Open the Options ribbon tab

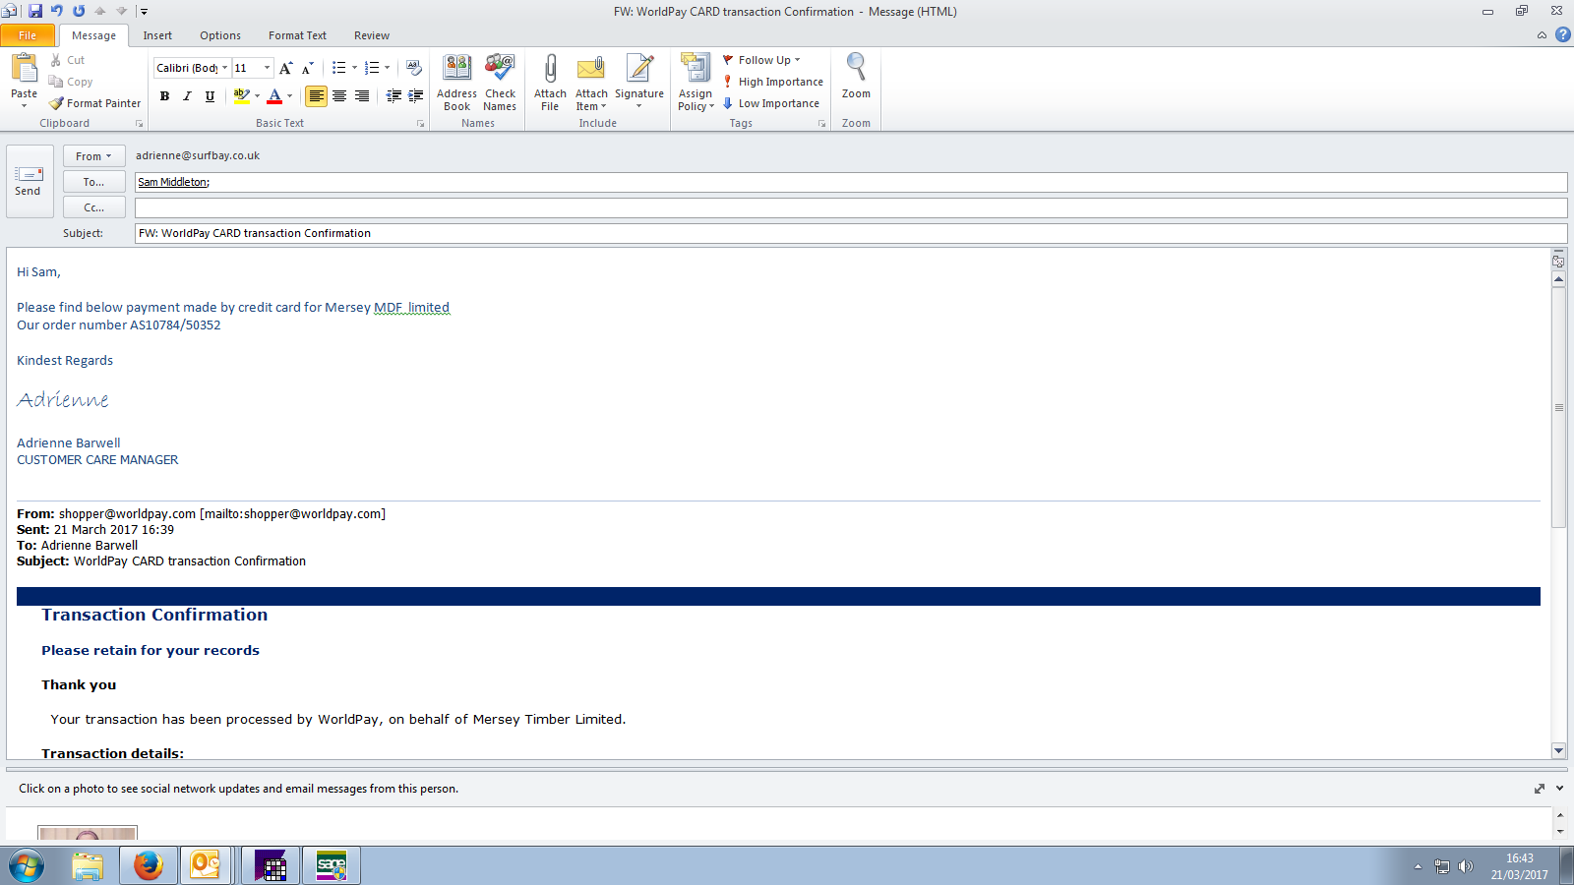(x=220, y=35)
